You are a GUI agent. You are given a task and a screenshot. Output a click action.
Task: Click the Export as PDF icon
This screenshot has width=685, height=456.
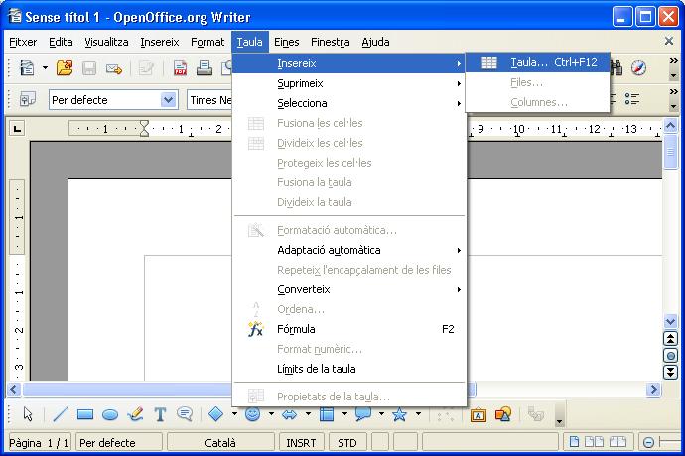tap(181, 68)
